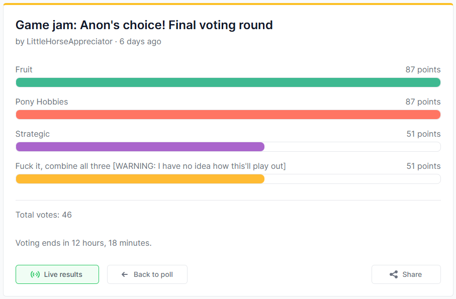
Task: Select the combine all three option text
Action: coord(150,166)
